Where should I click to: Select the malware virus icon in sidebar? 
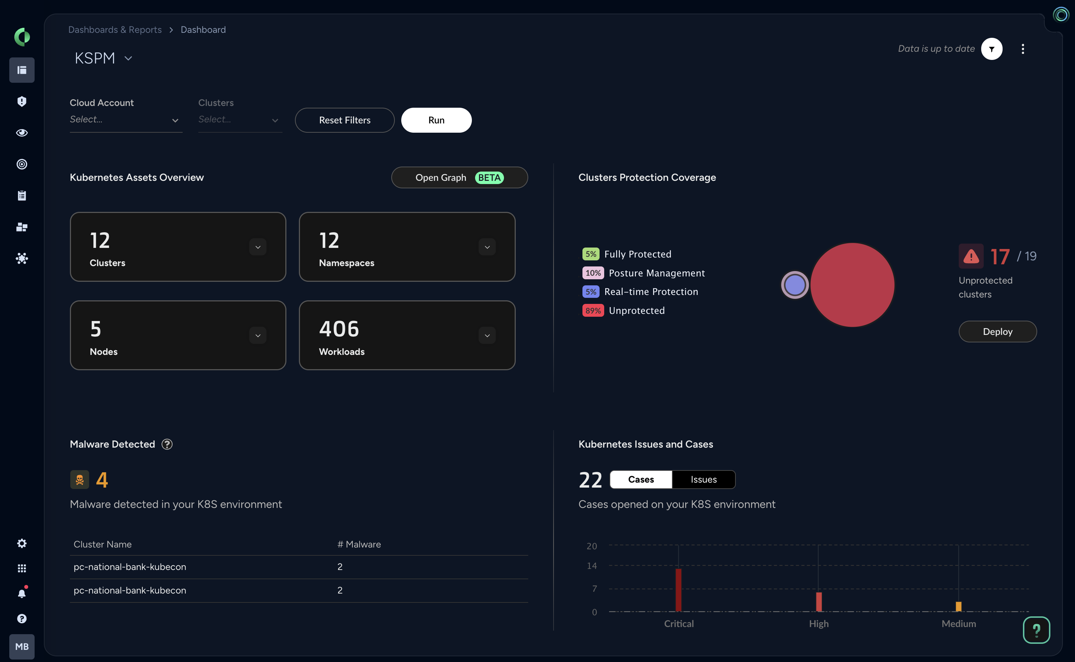point(21,258)
